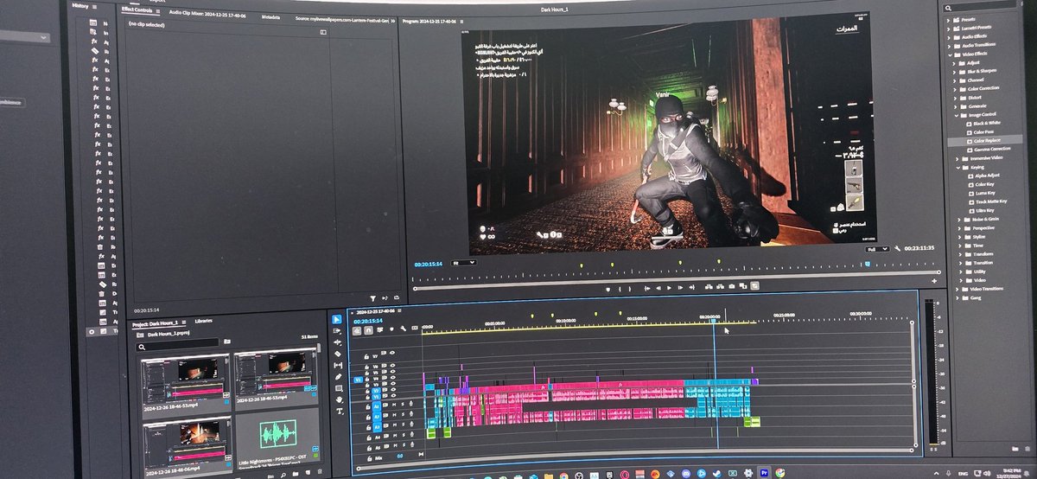Toggle track lock on V7
This screenshot has width=1037, height=479.
(366, 356)
